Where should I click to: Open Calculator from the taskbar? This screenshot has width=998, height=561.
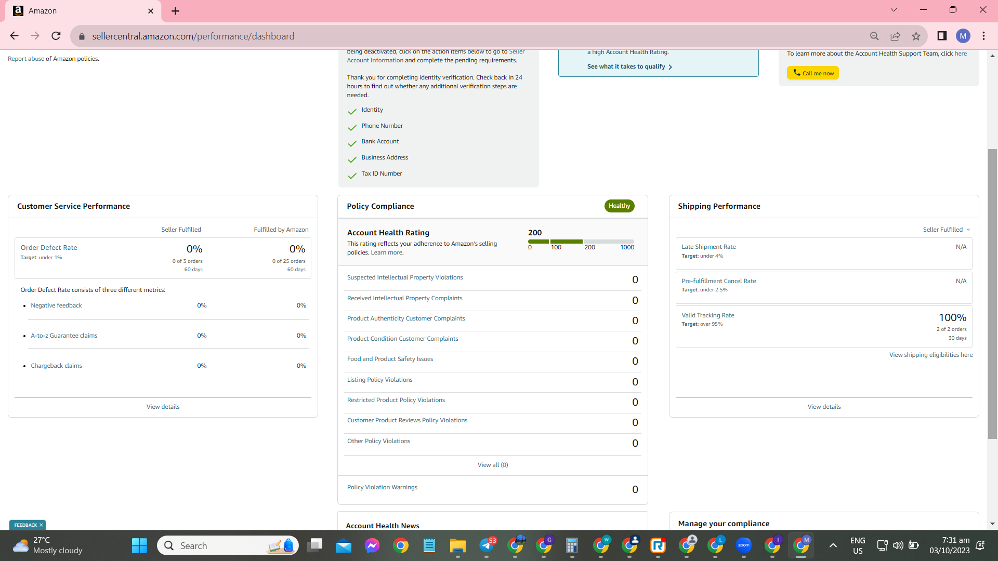tap(572, 545)
